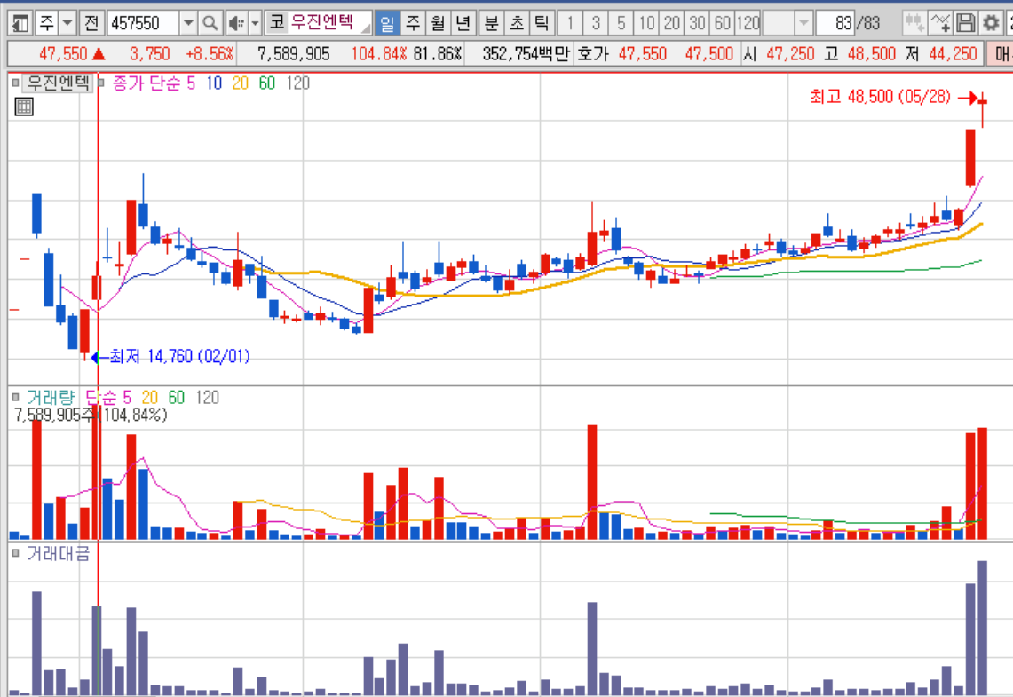
Task: Click small square beside 거래대금 legend
Action: (x=15, y=553)
